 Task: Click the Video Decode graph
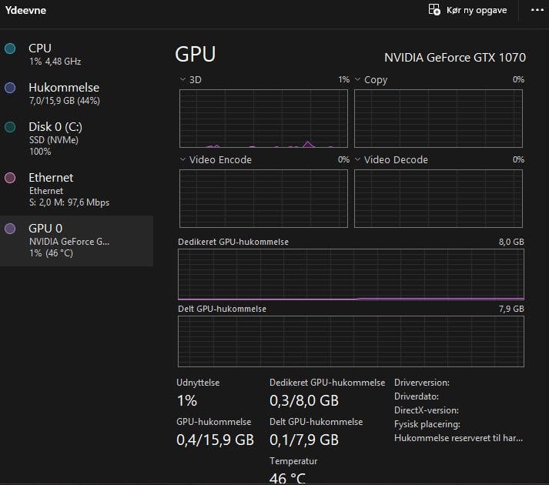click(438, 199)
